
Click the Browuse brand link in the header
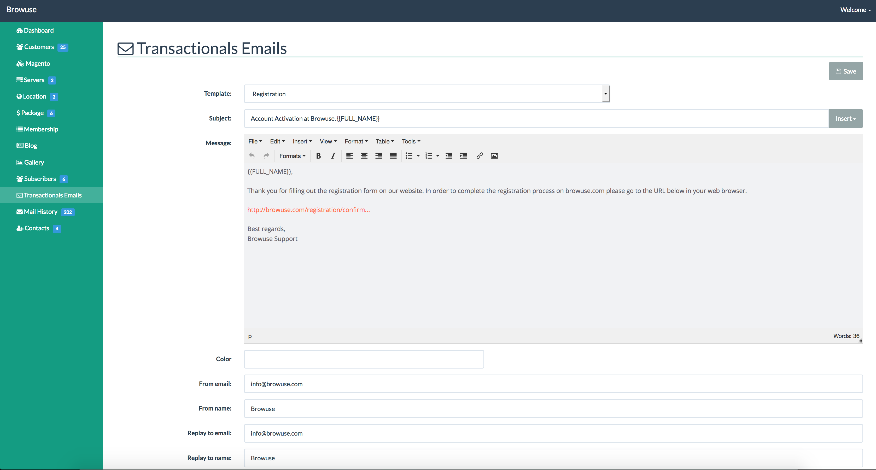click(21, 10)
